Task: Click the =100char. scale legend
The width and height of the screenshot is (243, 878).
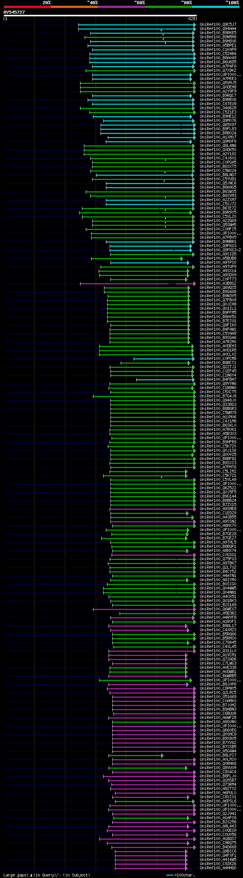Action: point(181,875)
